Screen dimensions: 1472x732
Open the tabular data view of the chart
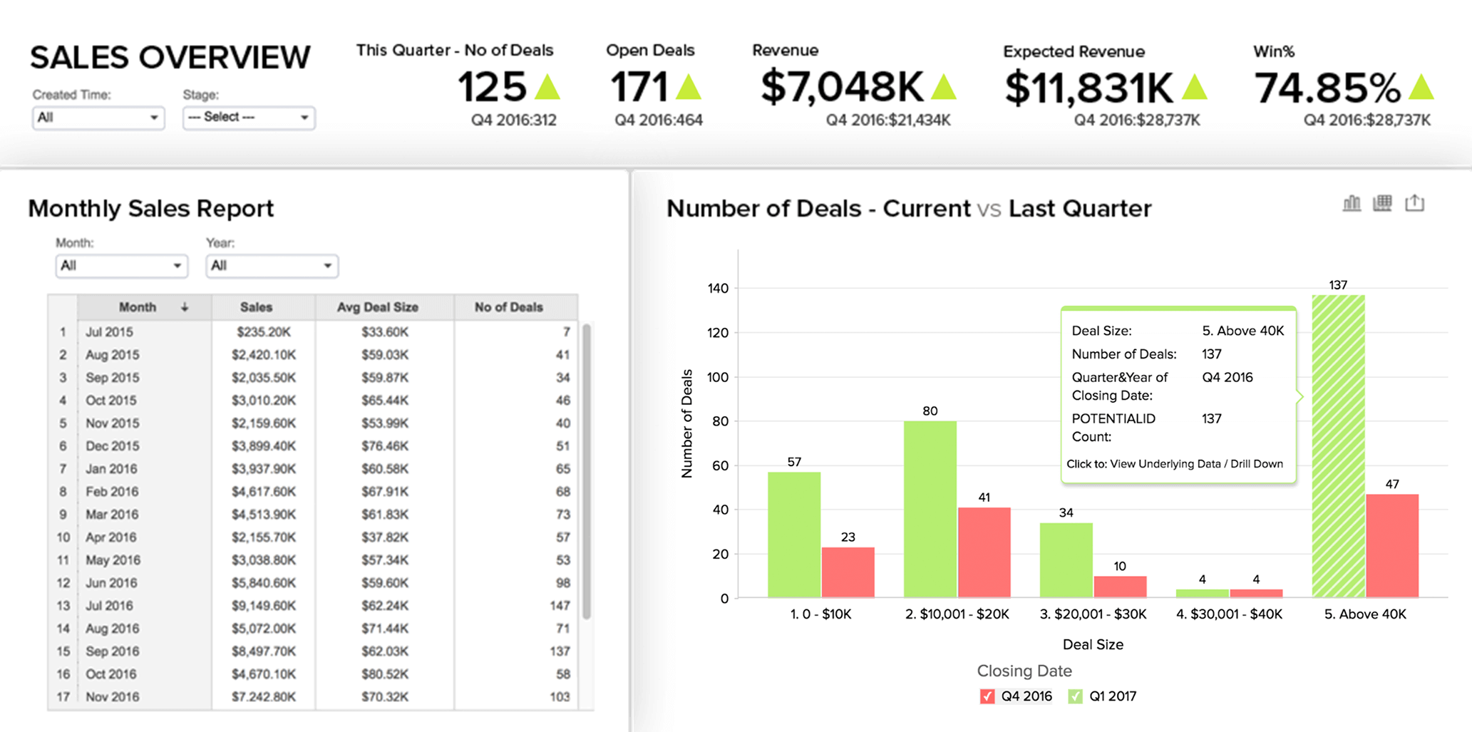point(1383,203)
